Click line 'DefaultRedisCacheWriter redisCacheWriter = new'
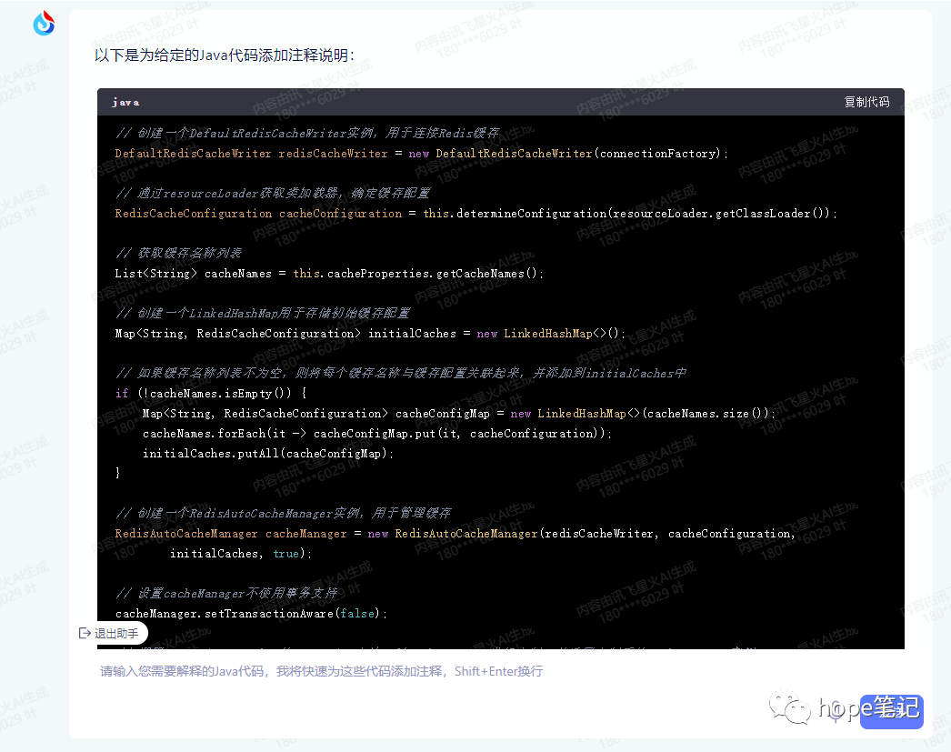The image size is (951, 752). point(422,154)
